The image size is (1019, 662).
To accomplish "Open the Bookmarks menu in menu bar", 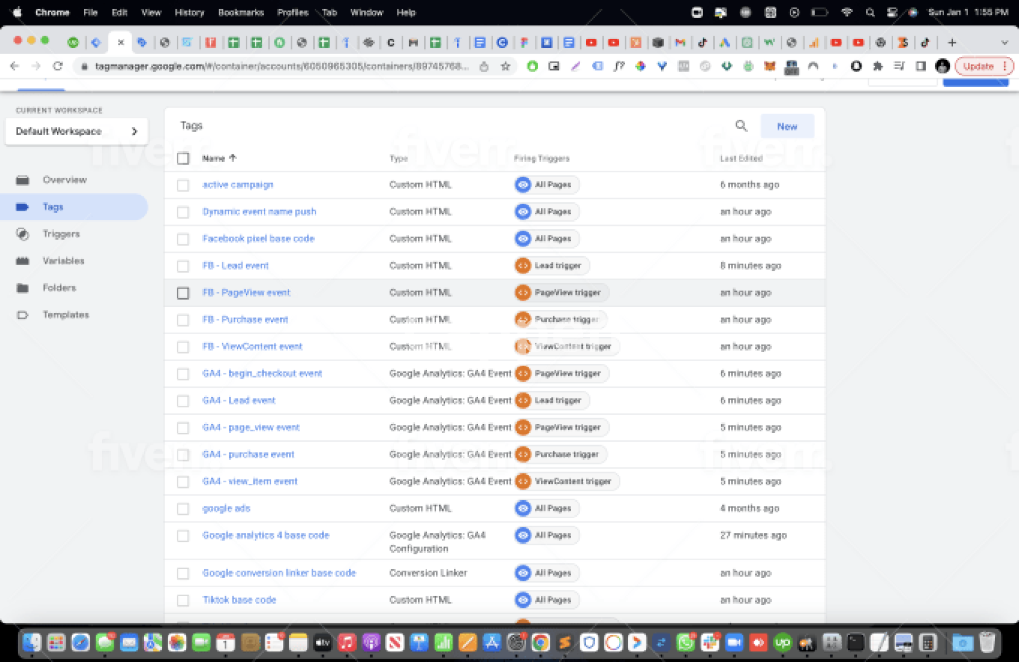I will [240, 12].
